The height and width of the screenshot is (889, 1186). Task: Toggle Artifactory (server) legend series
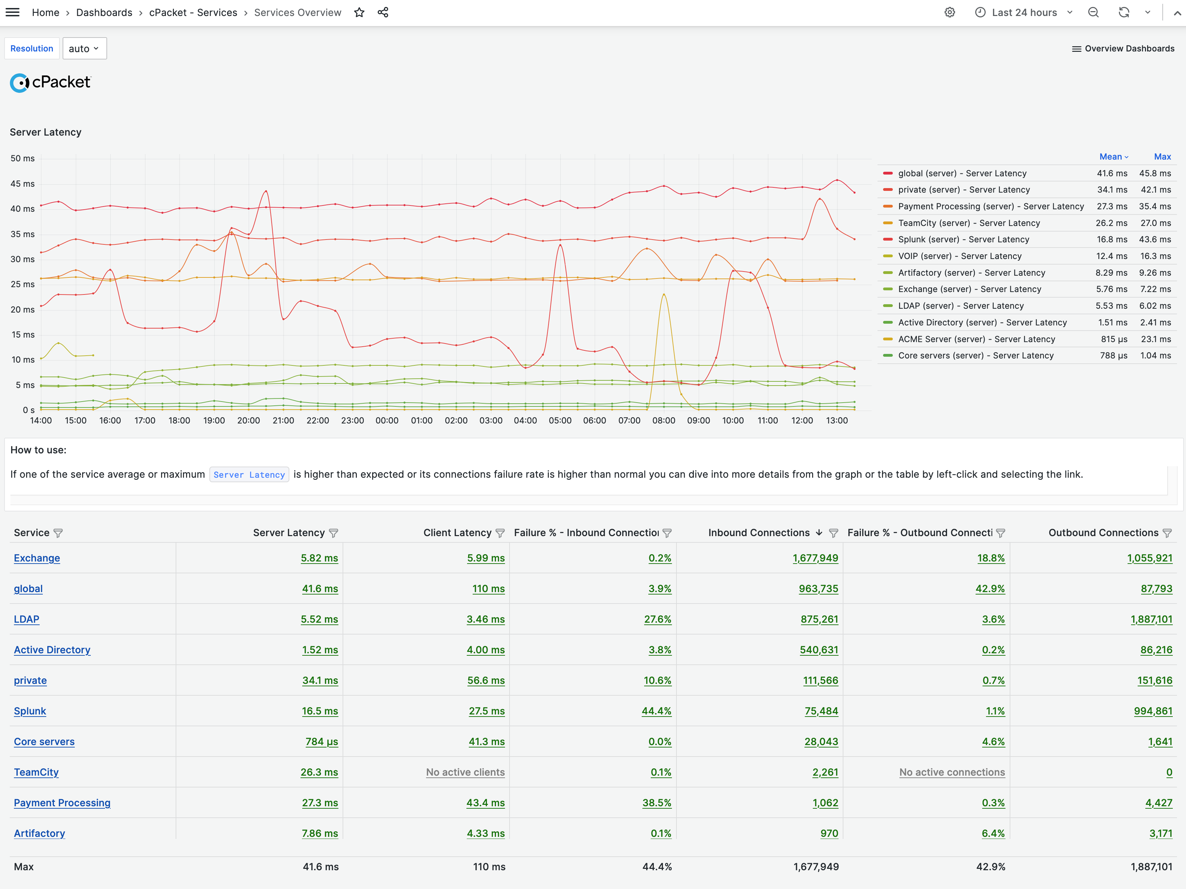click(x=971, y=273)
